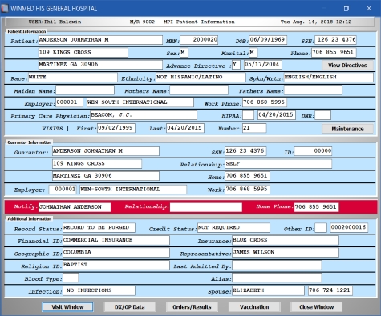Open DX/OP Data
This screenshot has width=381, height=316.
coord(130,307)
